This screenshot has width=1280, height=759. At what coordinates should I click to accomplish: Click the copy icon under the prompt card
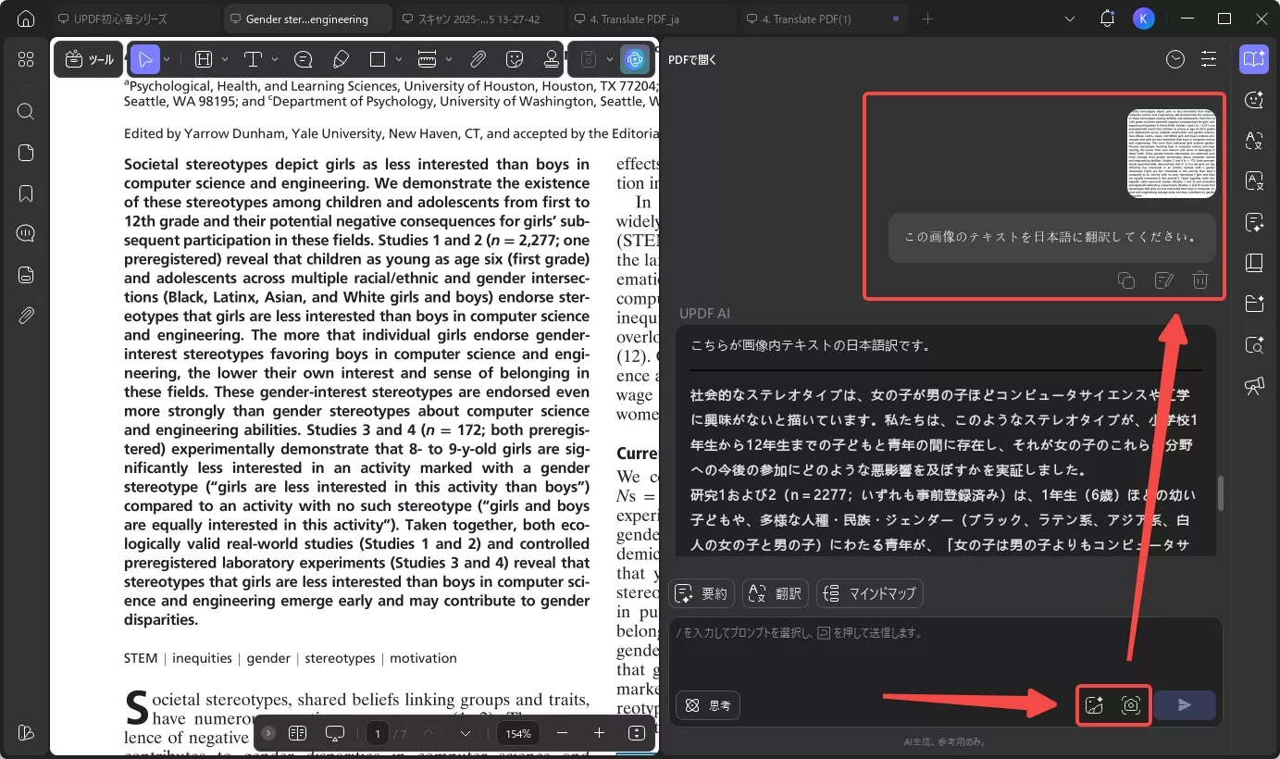pyautogui.click(x=1126, y=280)
